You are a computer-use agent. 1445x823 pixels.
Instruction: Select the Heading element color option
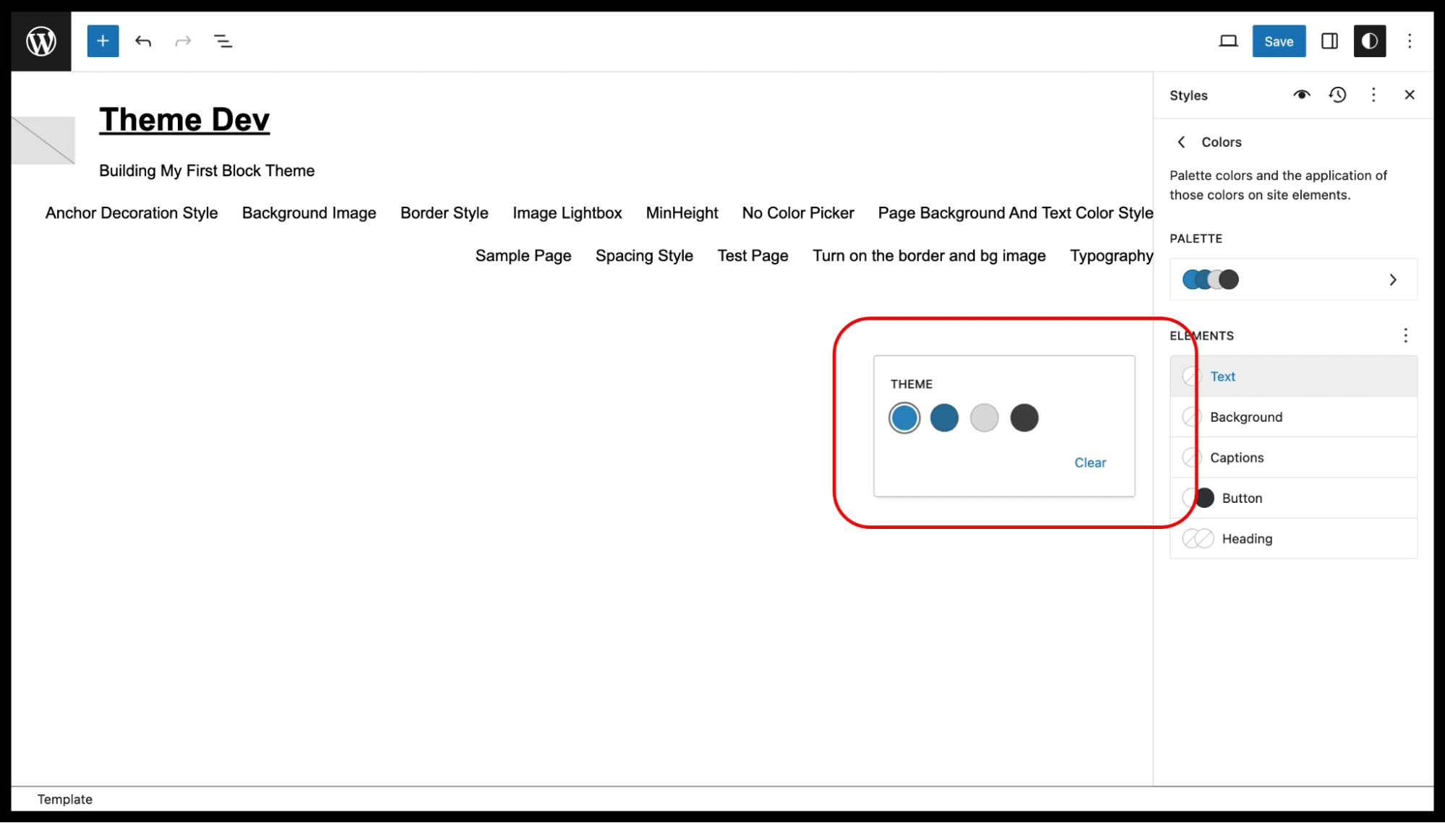click(x=1293, y=538)
